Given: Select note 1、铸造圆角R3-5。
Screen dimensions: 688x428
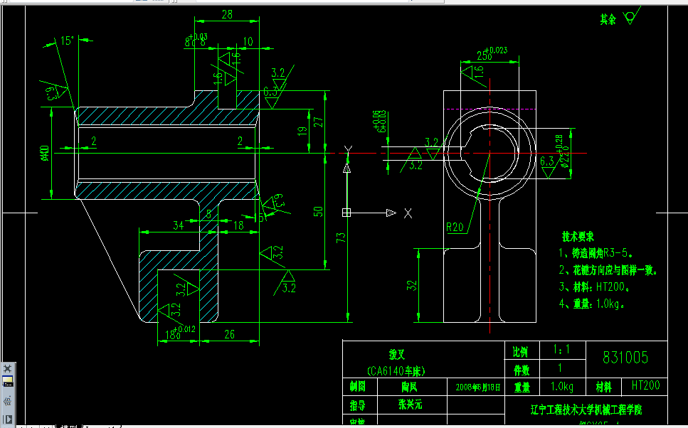Looking at the screenshot, I should [596, 253].
